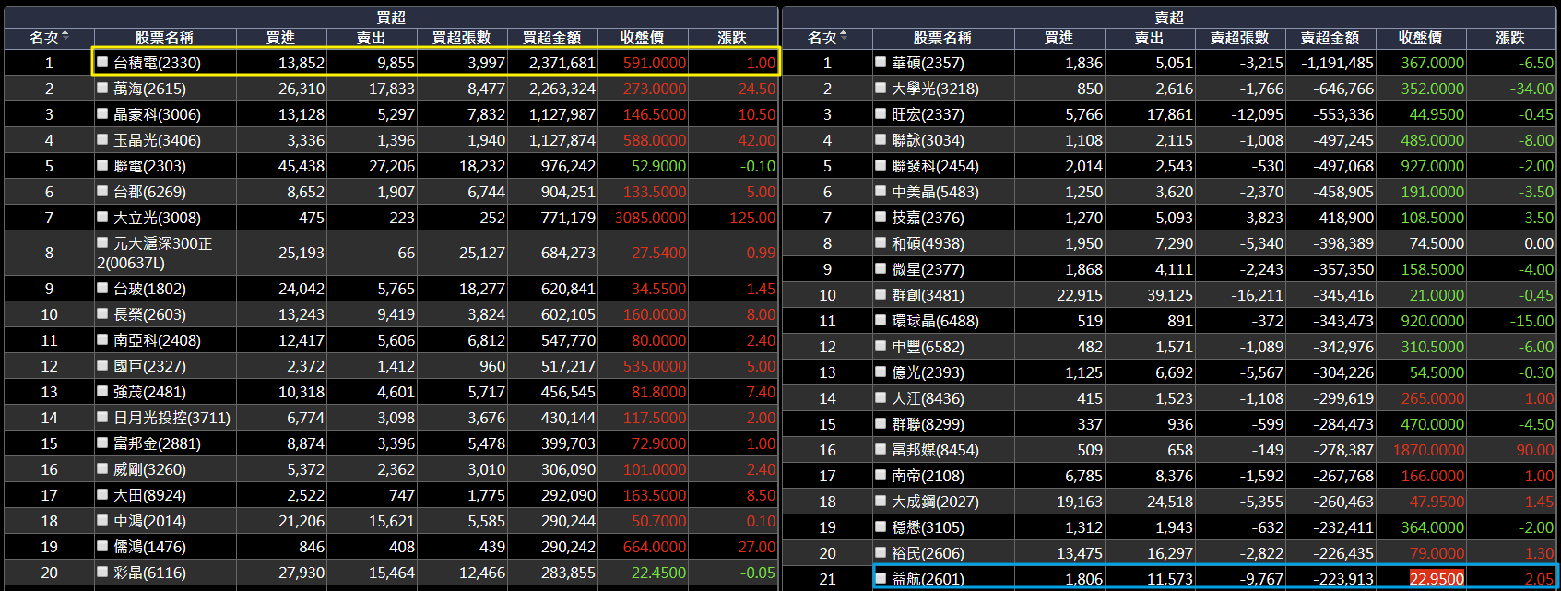The image size is (1561, 591).
Task: Tick the checkbox for 旺宏(2337)
Action: pyautogui.click(x=881, y=113)
